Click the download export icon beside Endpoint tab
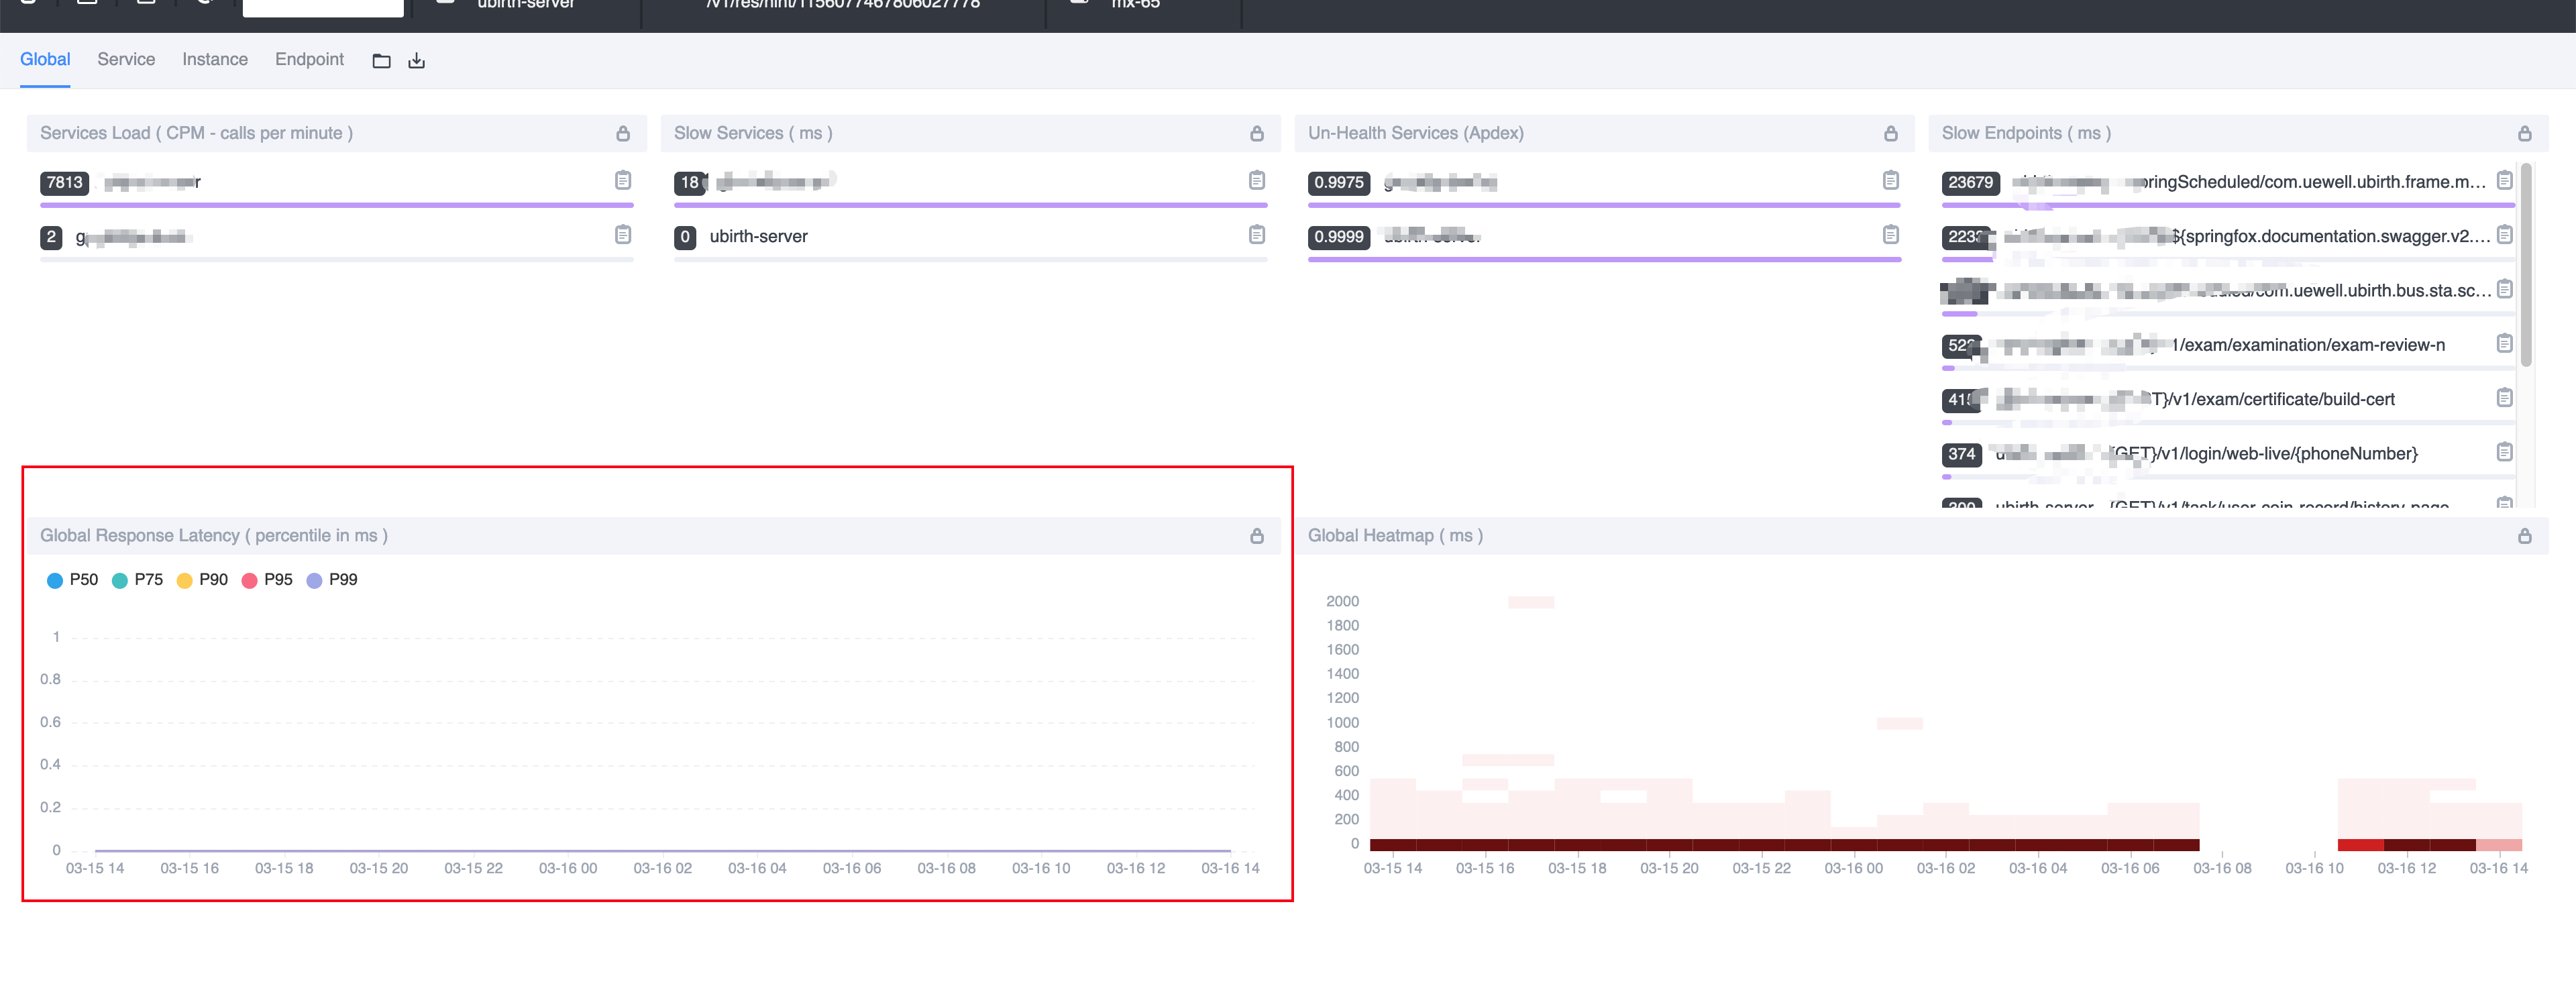 click(417, 61)
